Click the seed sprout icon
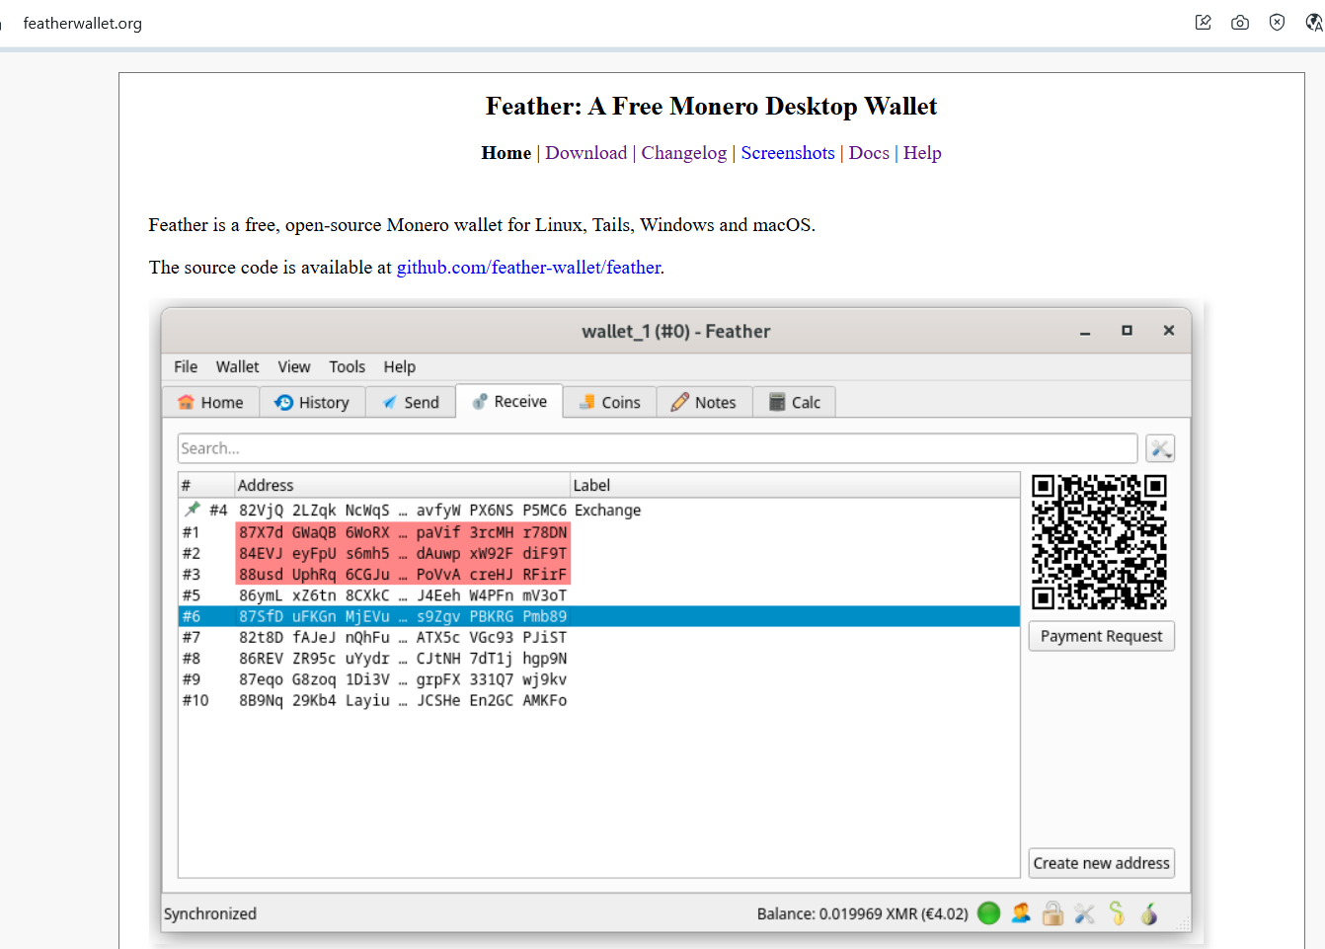The height and width of the screenshot is (949, 1325). (1117, 913)
